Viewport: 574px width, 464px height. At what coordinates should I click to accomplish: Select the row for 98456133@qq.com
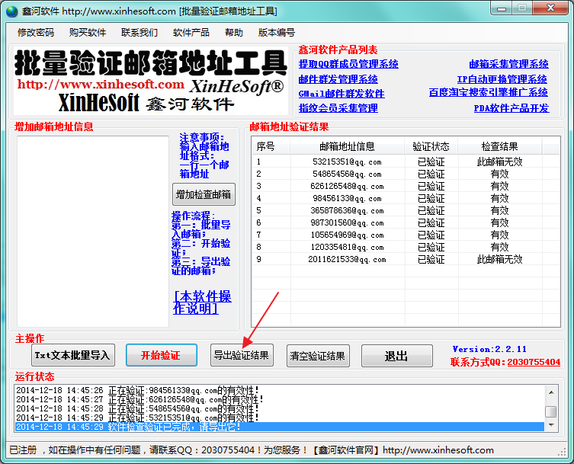click(x=406, y=198)
